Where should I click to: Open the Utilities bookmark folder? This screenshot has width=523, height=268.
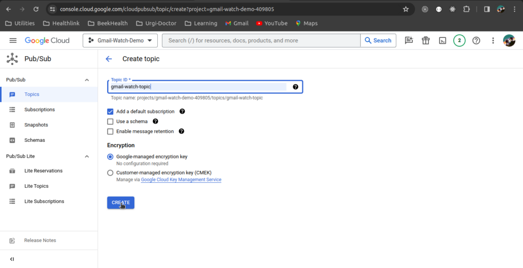point(20,23)
